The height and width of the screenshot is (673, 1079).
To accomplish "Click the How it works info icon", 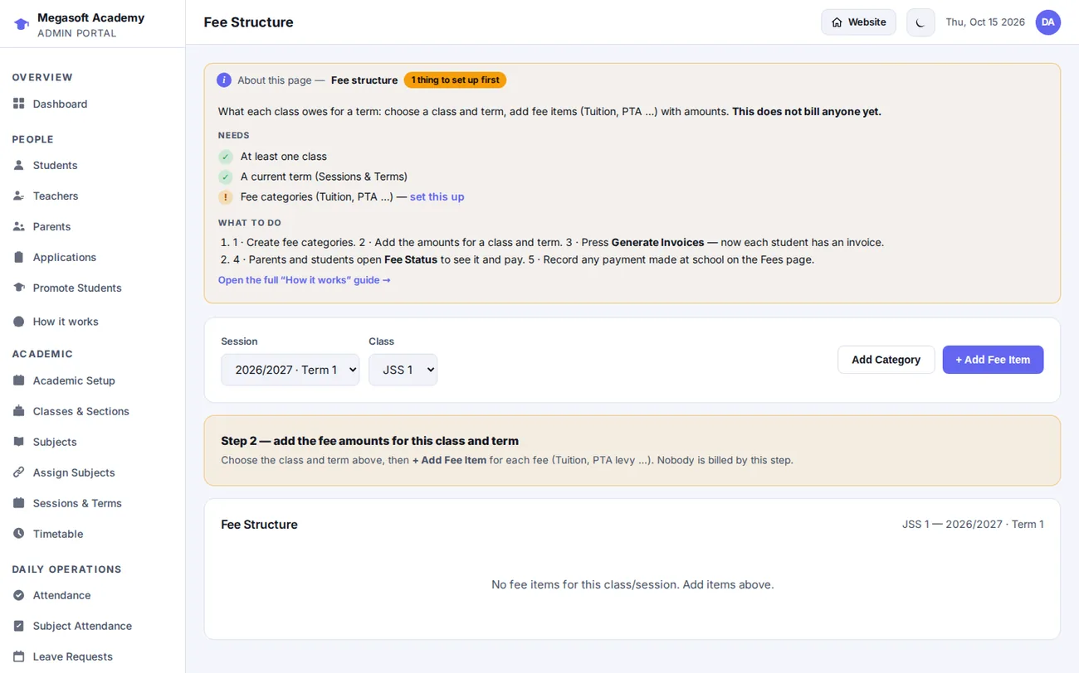I will click(x=19, y=322).
